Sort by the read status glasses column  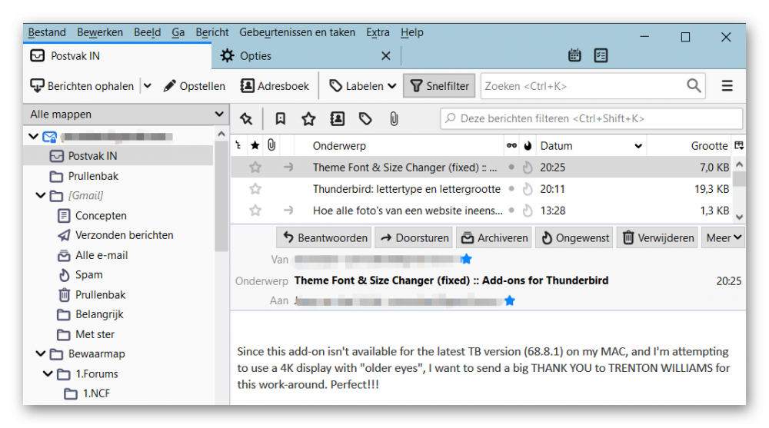click(x=511, y=145)
